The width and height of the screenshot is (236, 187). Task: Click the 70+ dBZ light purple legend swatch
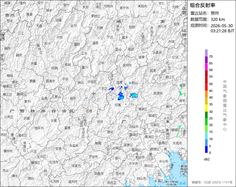(206, 53)
